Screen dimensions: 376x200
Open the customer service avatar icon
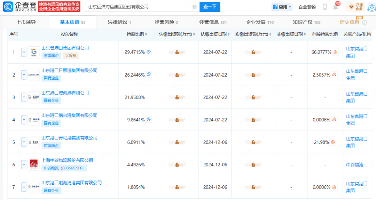pyautogui.click(x=372, y=7)
